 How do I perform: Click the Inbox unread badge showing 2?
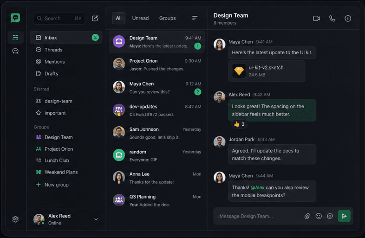95,38
